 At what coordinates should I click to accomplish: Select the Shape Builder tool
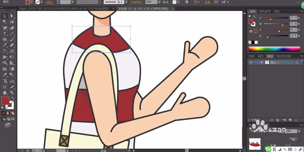5,63
